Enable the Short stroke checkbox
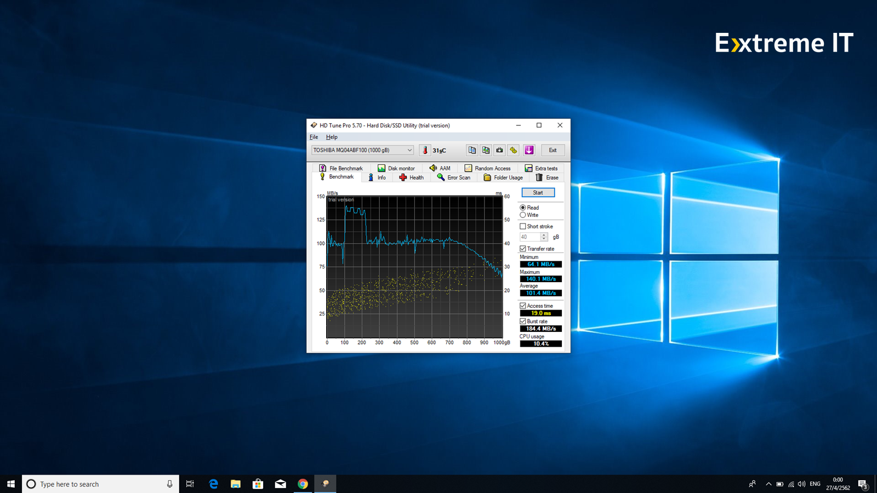Screen dimensions: 877x493 pos(523,226)
